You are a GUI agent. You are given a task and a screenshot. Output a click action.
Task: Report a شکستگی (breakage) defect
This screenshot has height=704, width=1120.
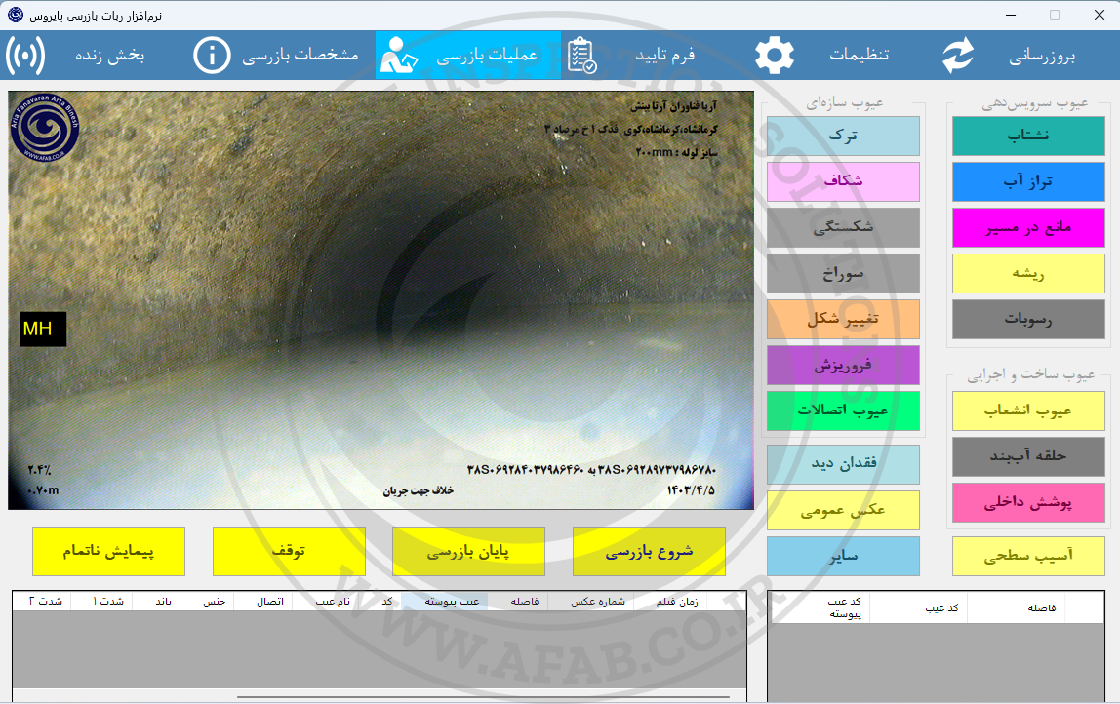[x=843, y=227]
